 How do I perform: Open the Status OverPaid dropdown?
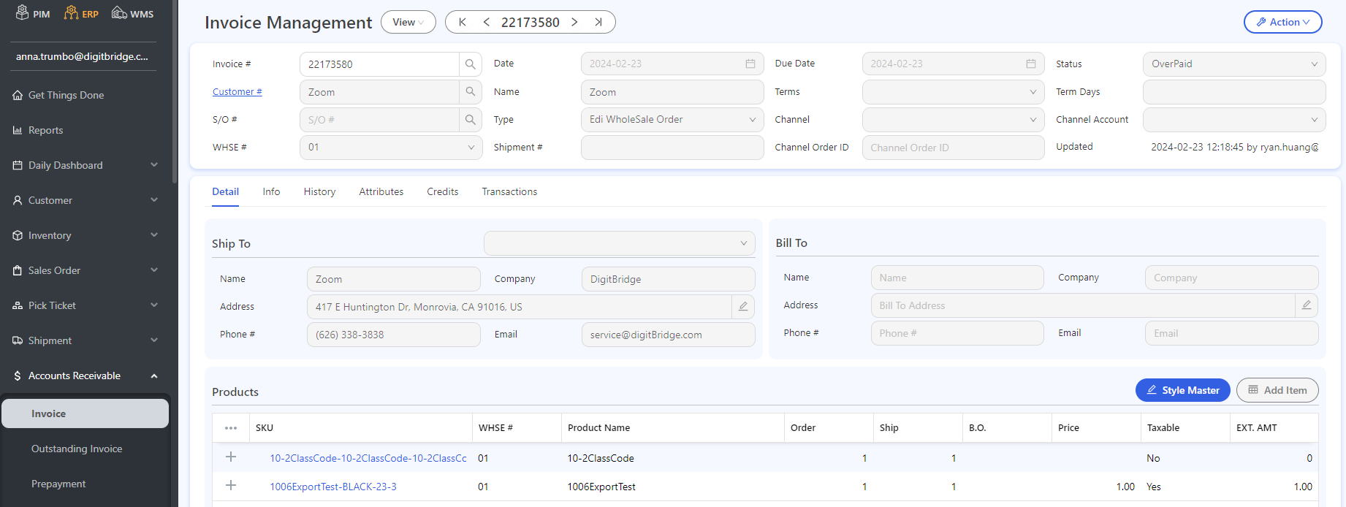(1234, 64)
